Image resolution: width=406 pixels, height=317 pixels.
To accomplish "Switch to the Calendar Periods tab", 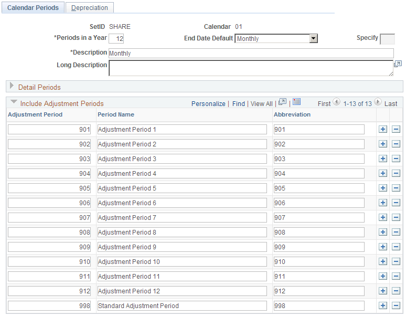I will (x=33, y=8).
